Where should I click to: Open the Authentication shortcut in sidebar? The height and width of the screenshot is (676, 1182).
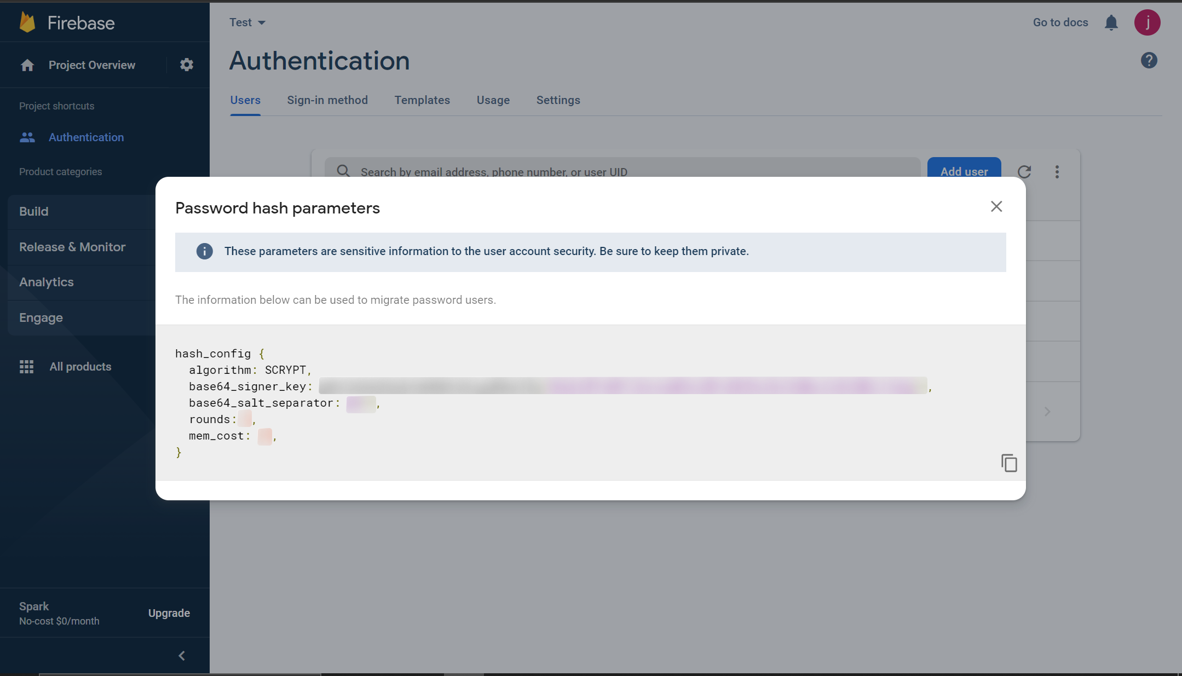click(x=86, y=137)
